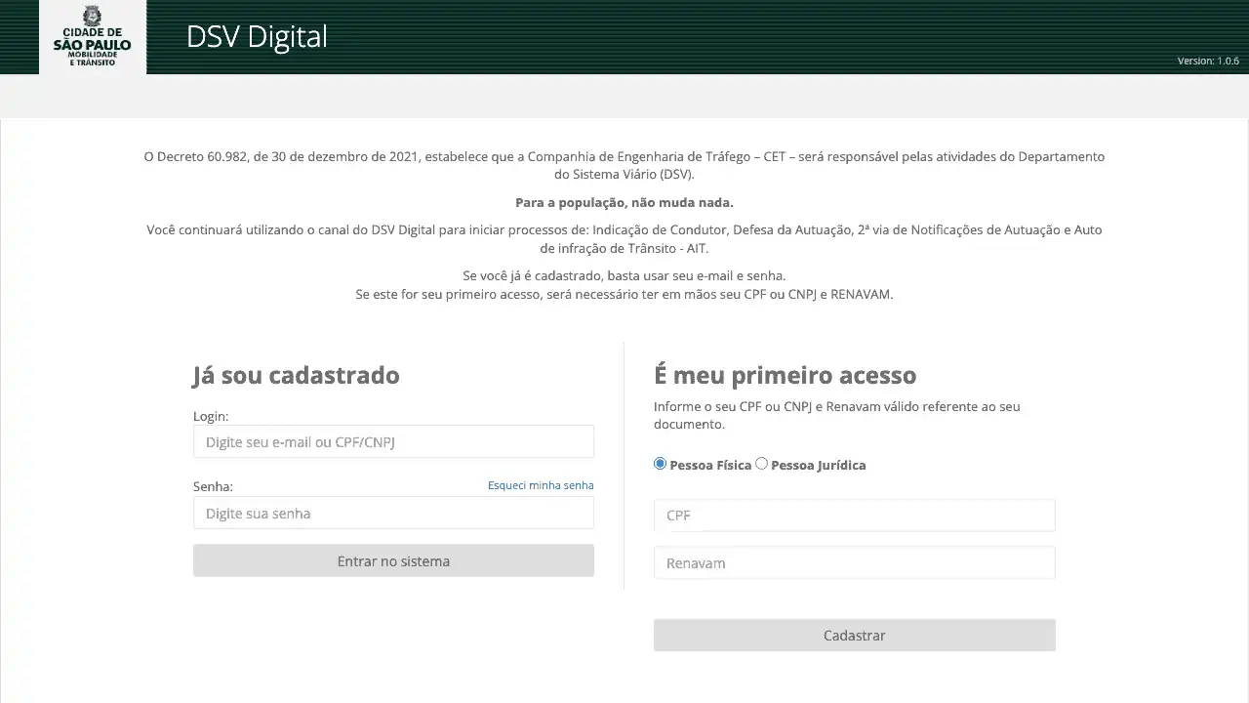Click the 'Senha:' field label

[x=213, y=486]
